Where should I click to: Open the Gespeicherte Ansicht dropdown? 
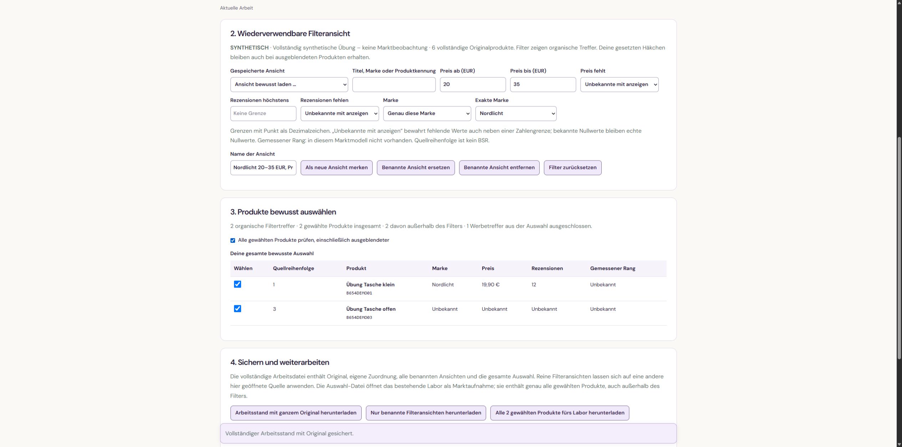pyautogui.click(x=289, y=84)
